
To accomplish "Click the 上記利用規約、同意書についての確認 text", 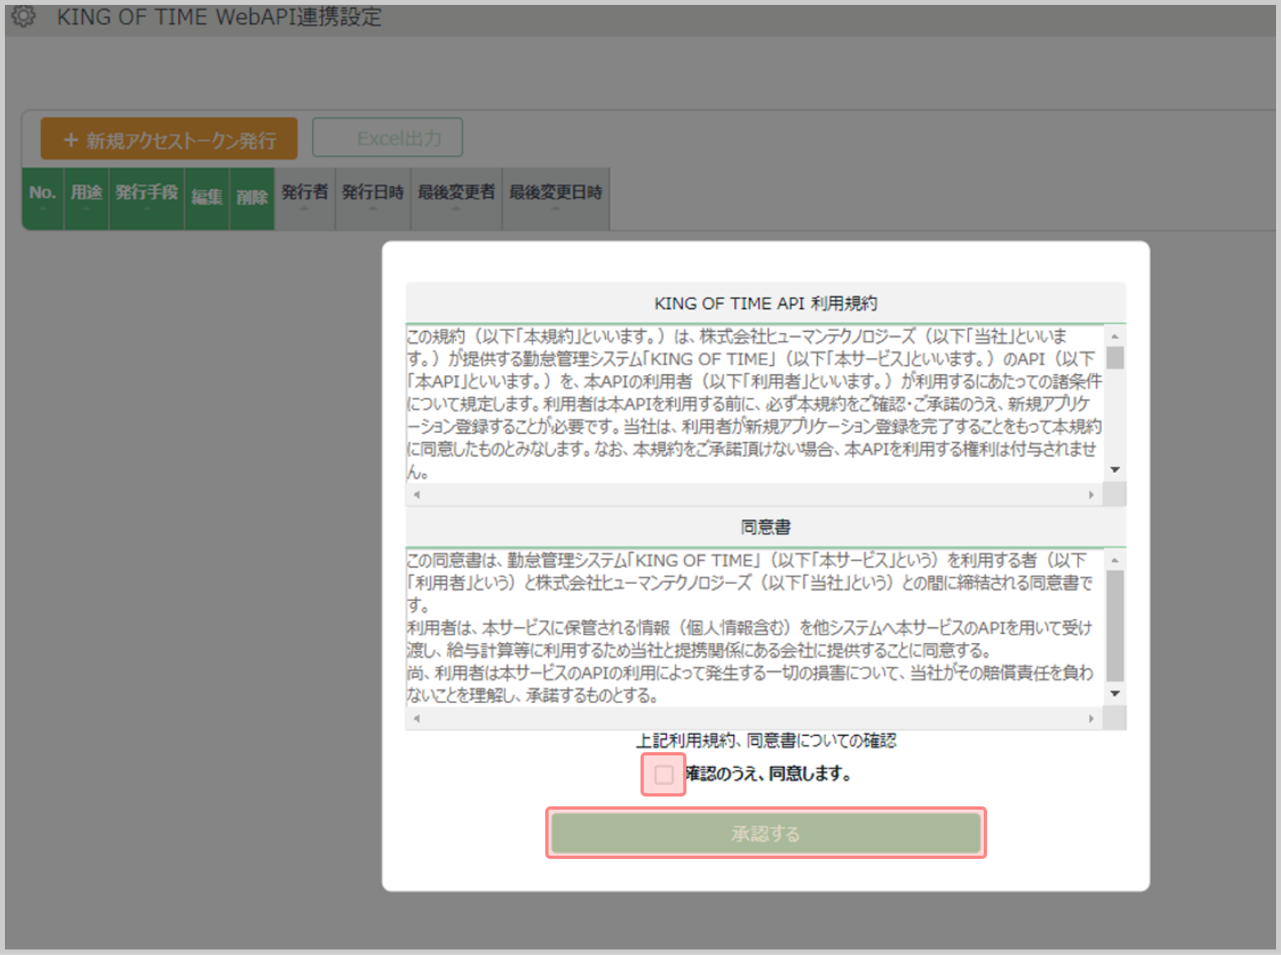I will 765,741.
